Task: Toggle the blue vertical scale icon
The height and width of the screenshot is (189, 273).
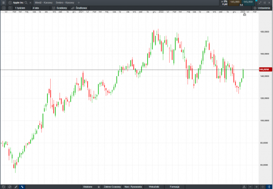Action: tap(269, 187)
